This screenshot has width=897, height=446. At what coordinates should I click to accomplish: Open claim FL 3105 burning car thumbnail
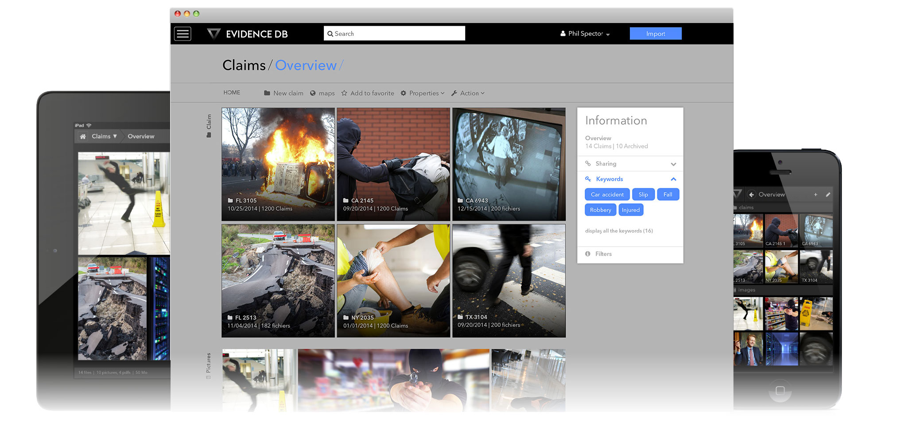pos(278,164)
